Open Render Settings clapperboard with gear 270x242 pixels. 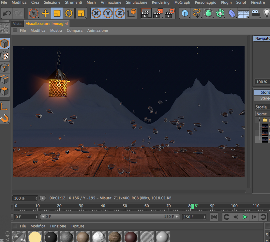tap(170, 13)
